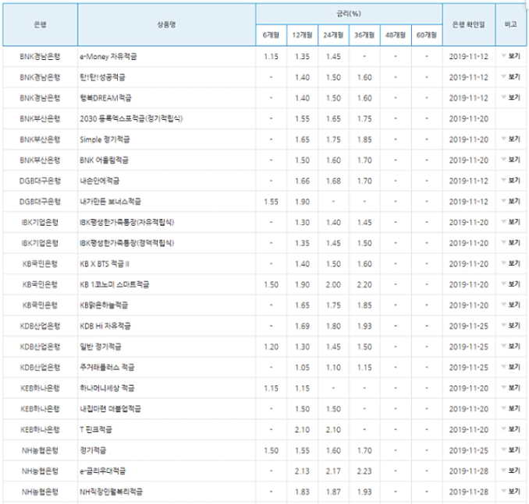Click 1.66 12-month rate of 내손안에적금
Viewport: 529px width, 504px height.
point(302,181)
